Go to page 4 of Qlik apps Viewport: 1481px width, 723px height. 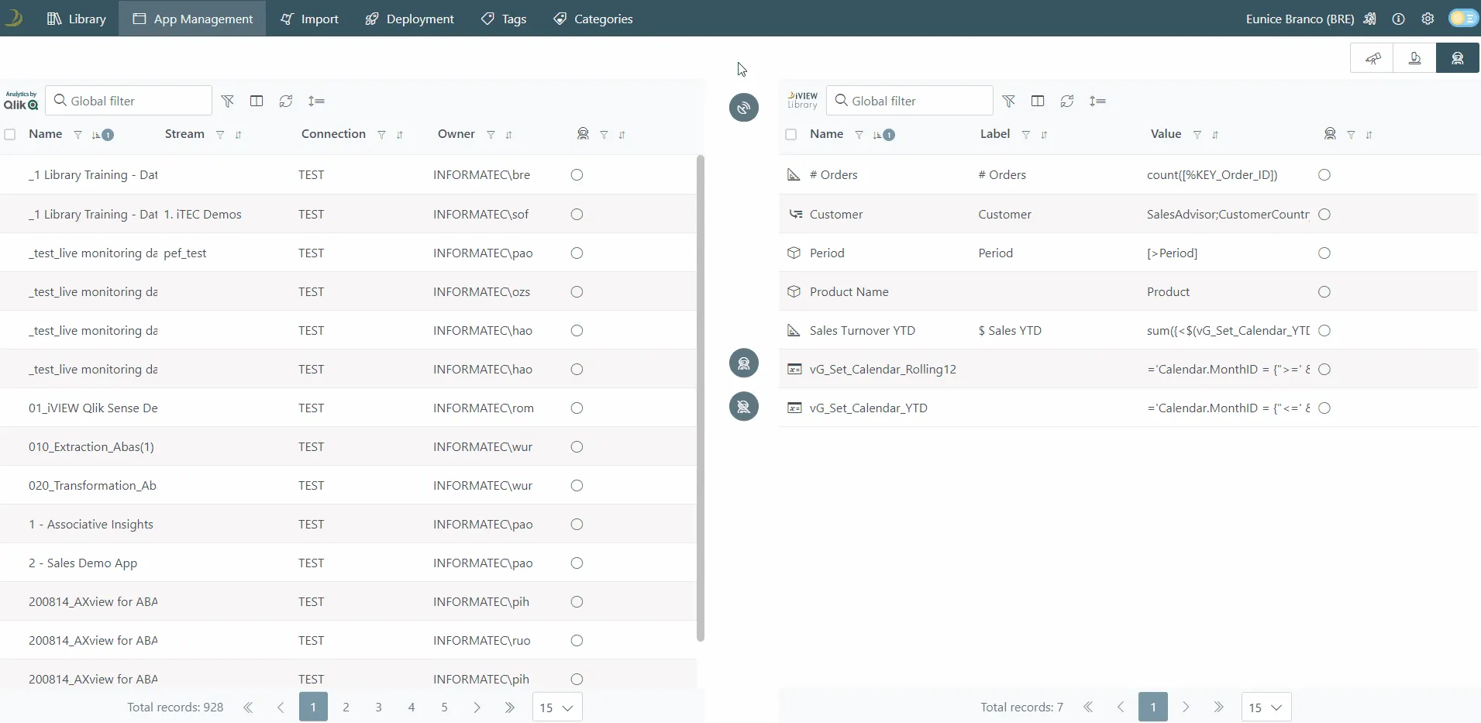click(412, 707)
